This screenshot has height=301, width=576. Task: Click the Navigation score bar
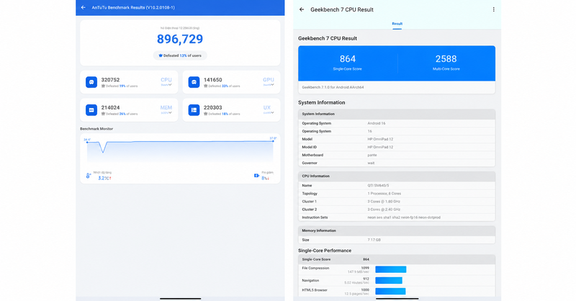[389, 280]
